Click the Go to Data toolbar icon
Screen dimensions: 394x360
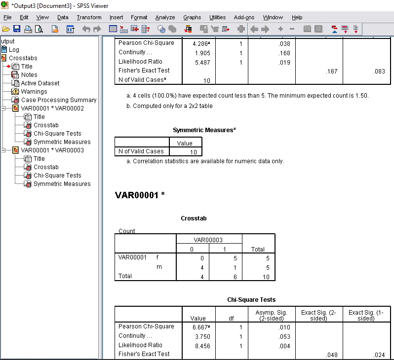(113, 30)
